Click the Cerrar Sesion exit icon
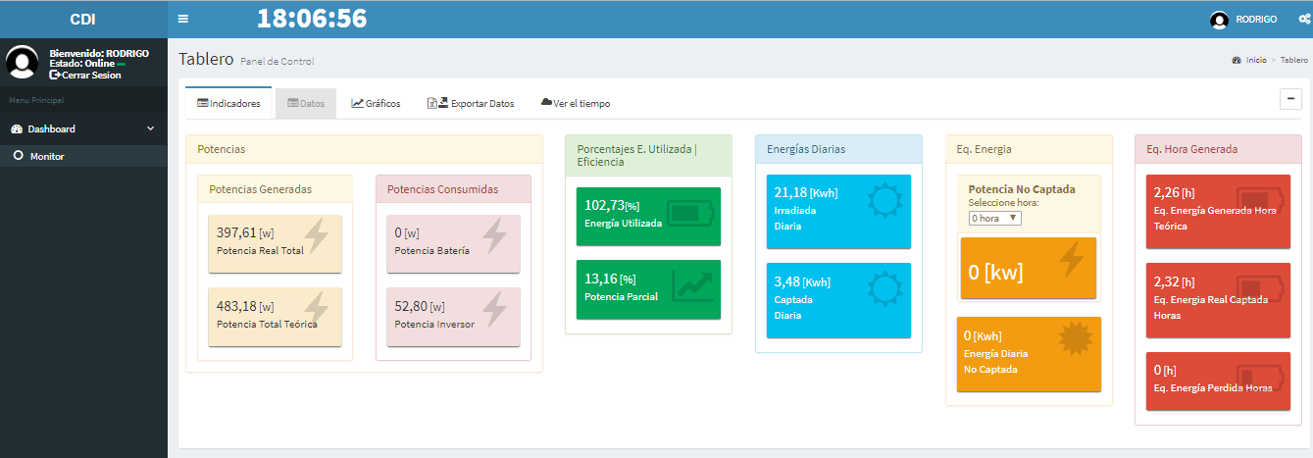Viewport: 1313px width, 458px height. click(x=55, y=75)
